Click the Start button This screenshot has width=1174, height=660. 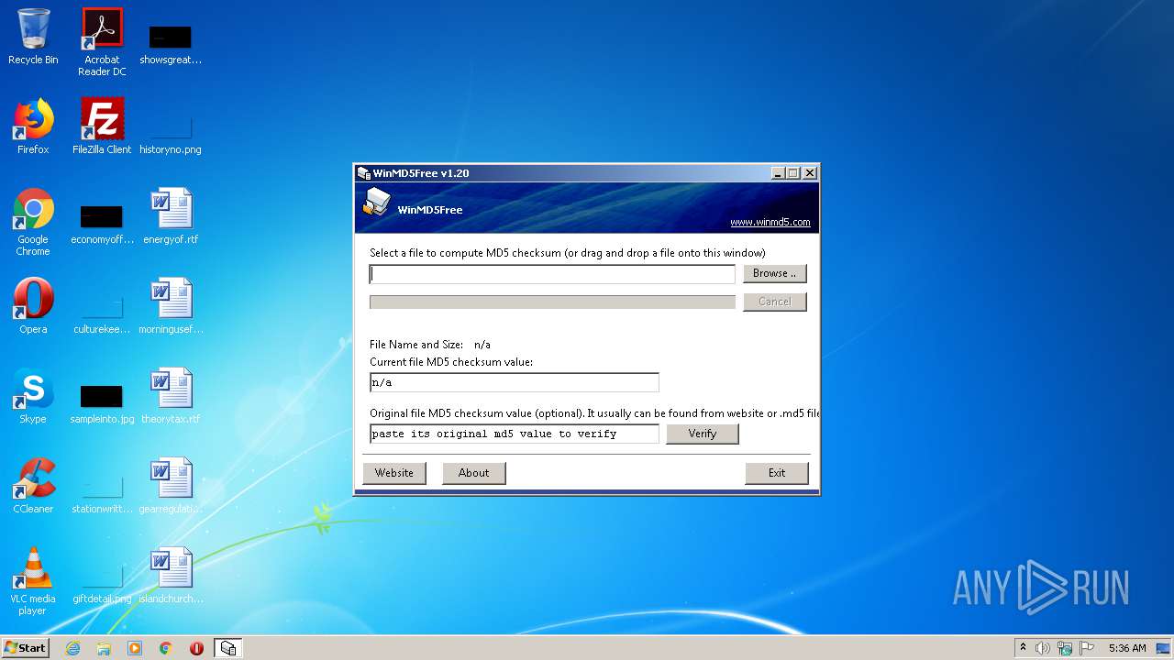pyautogui.click(x=26, y=648)
